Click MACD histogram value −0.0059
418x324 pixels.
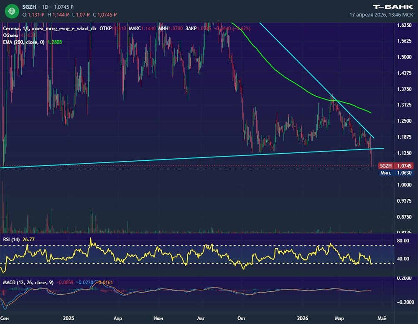tap(64, 283)
